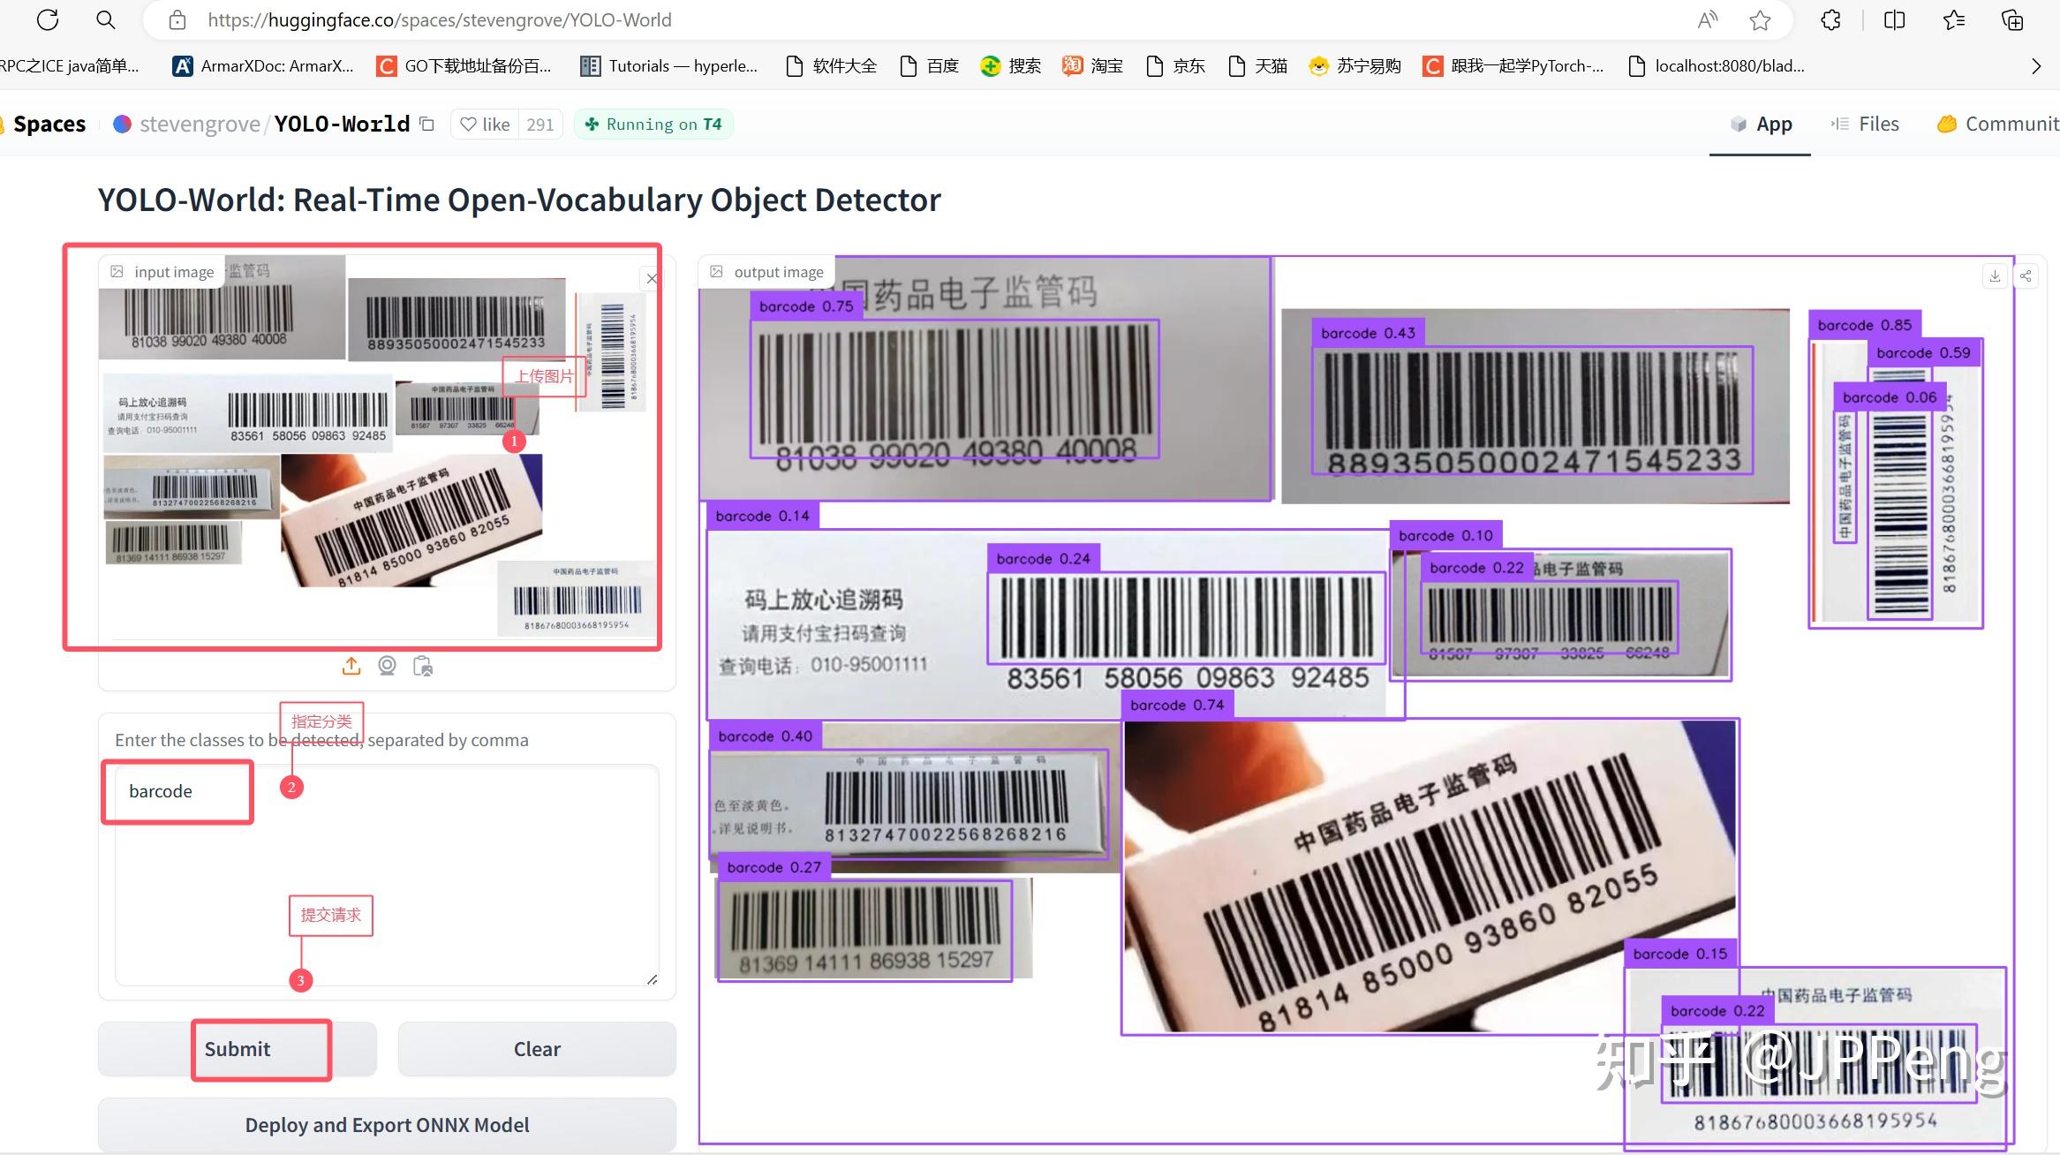
Task: Click webcam capture icon under input
Action: pos(387,666)
